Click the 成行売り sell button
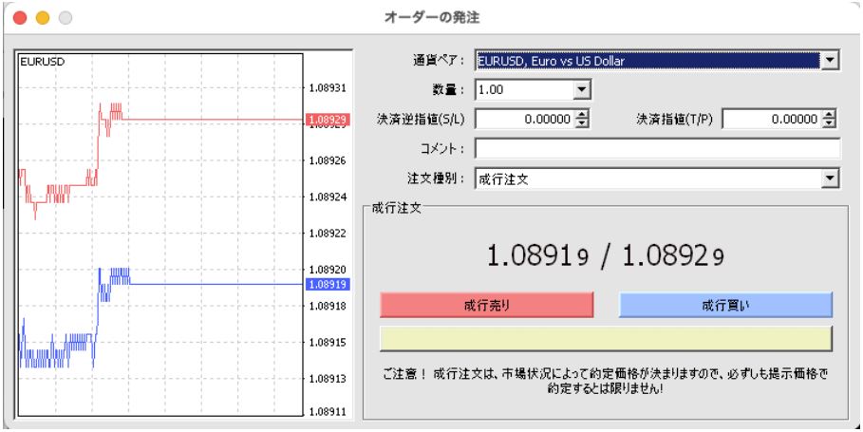This screenshot has height=432, width=863. pos(486,304)
